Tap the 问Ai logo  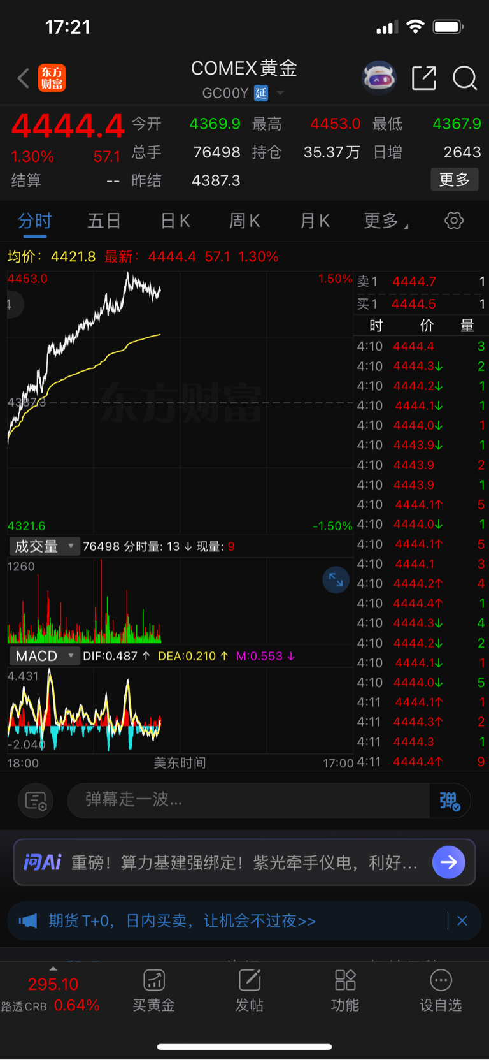(42, 862)
